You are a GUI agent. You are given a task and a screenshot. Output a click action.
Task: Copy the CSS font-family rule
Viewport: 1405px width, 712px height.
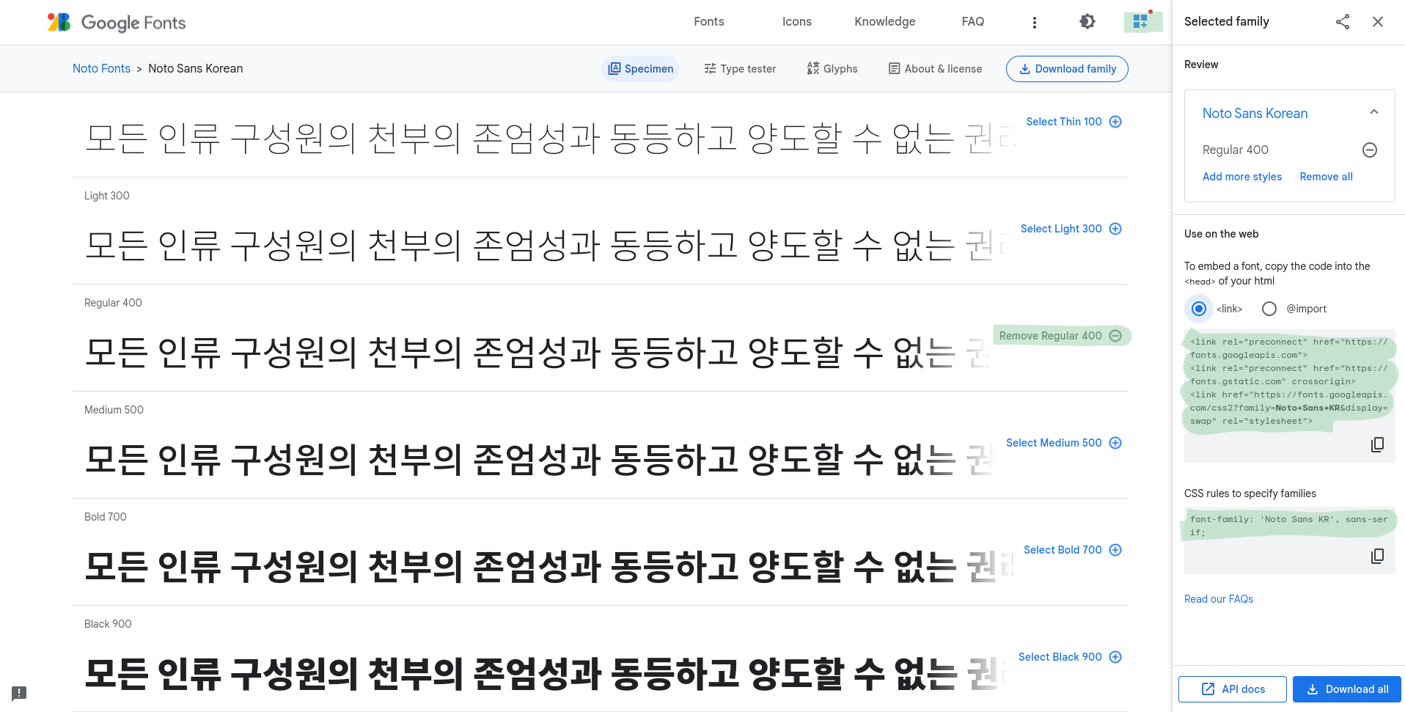pyautogui.click(x=1378, y=557)
